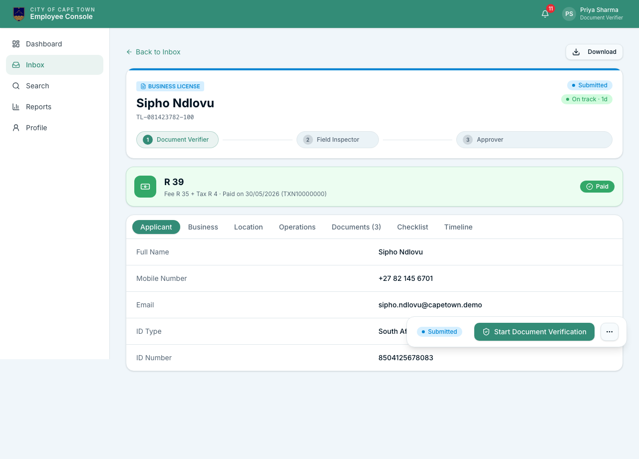Viewport: 639px width, 459px height.
Task: Click the Search magnifier icon in sidebar
Action: coord(16,86)
